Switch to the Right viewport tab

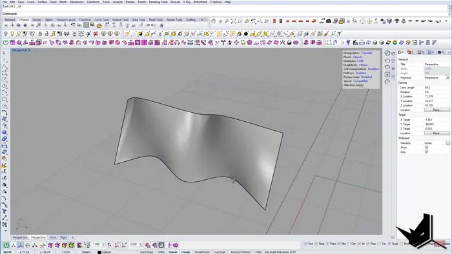63,237
